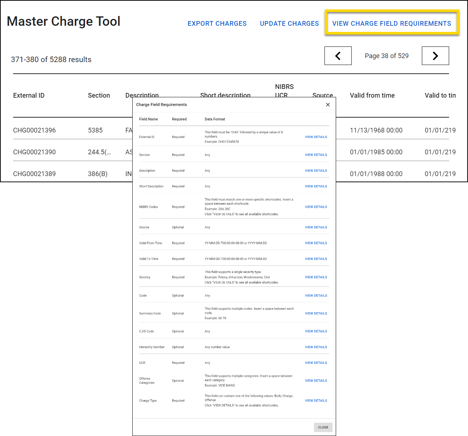Open VIEW CHARGE FIELD REQUIREMENTS
This screenshot has height=436, width=468.
pyautogui.click(x=392, y=23)
